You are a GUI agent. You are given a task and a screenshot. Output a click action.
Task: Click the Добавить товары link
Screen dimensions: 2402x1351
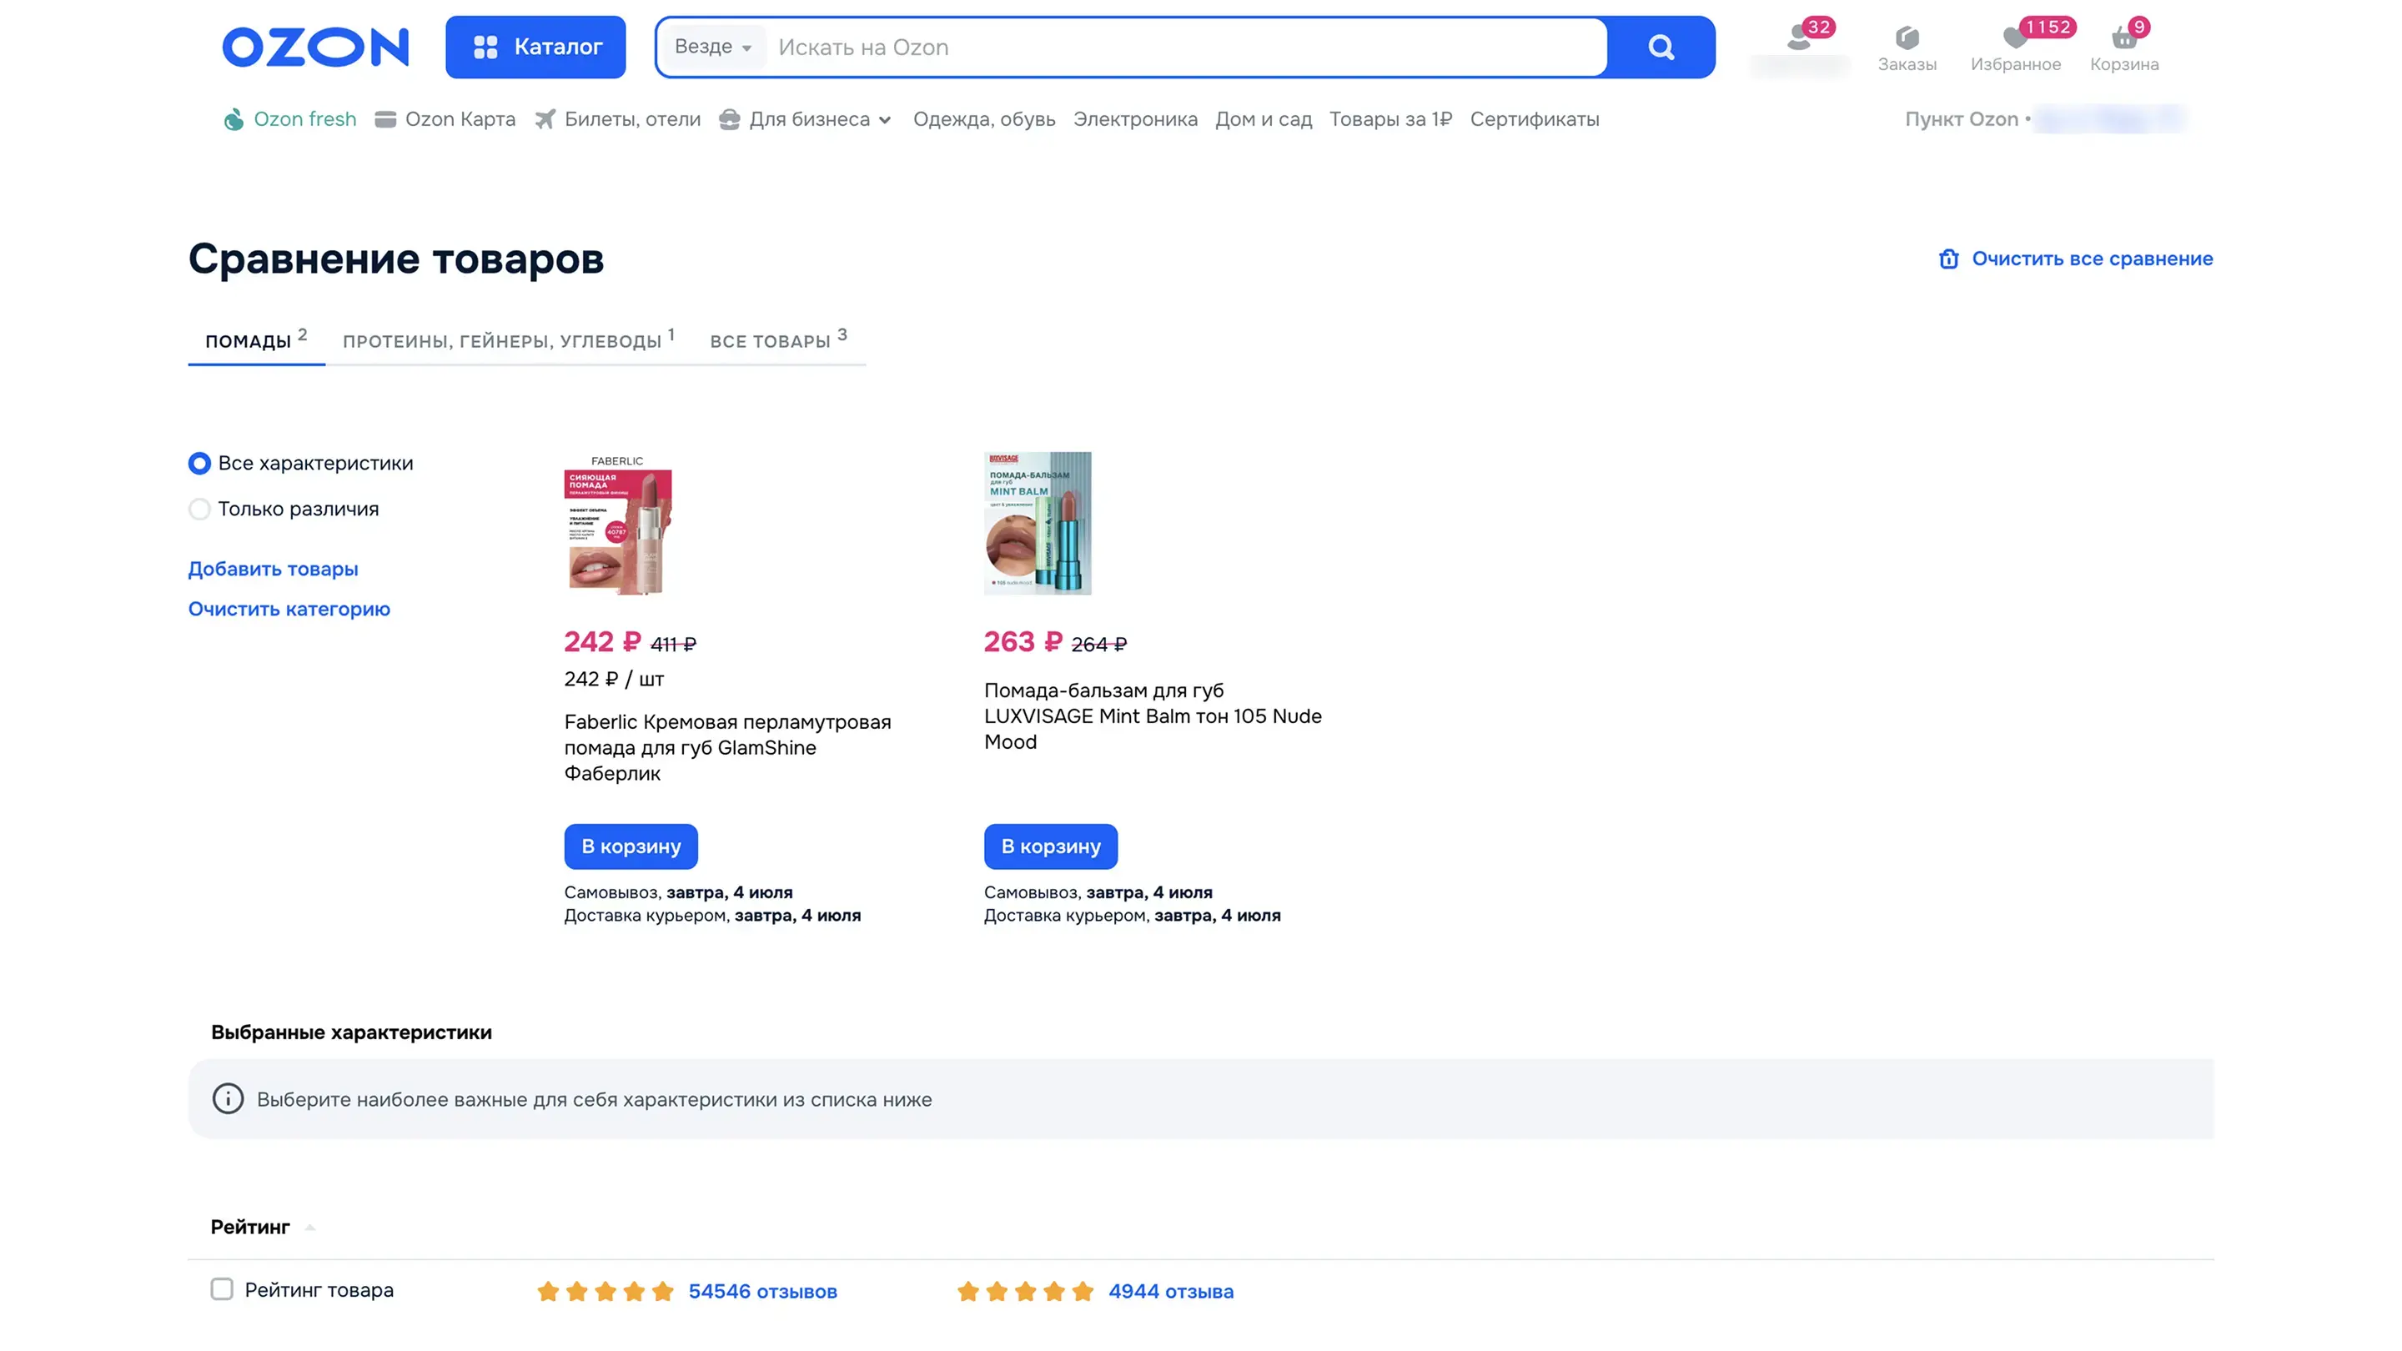coord(274,569)
